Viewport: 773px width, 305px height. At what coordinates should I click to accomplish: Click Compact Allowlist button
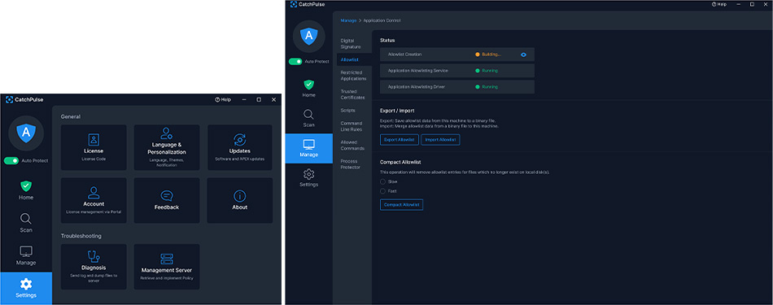[x=401, y=204]
